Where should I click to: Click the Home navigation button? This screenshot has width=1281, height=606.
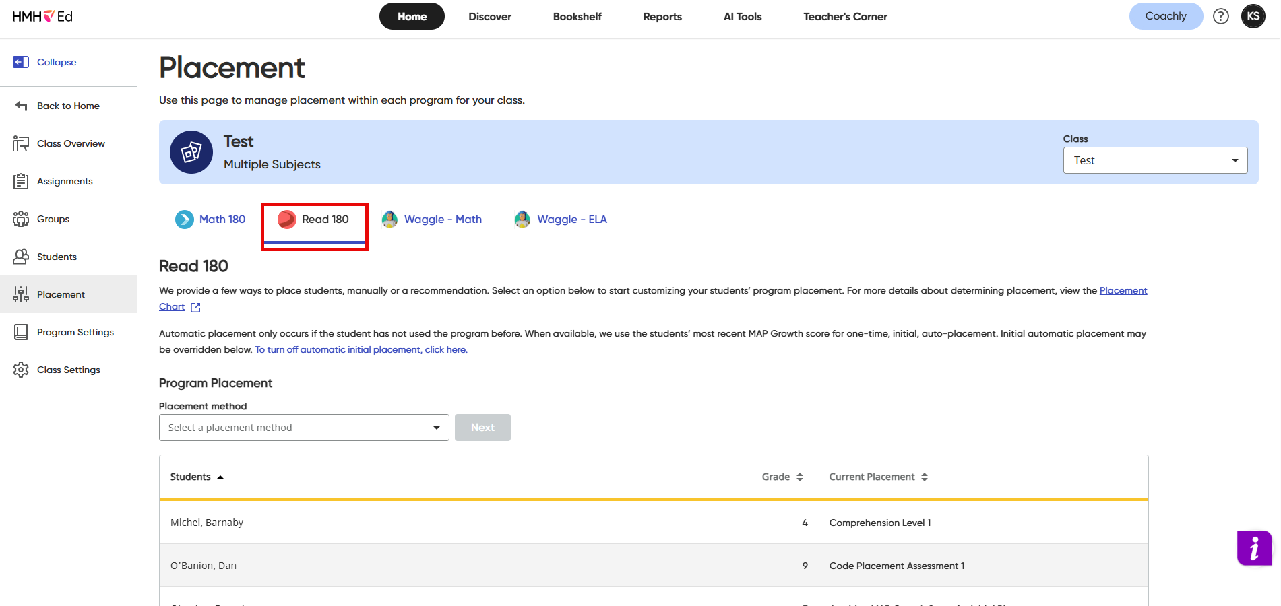412,16
